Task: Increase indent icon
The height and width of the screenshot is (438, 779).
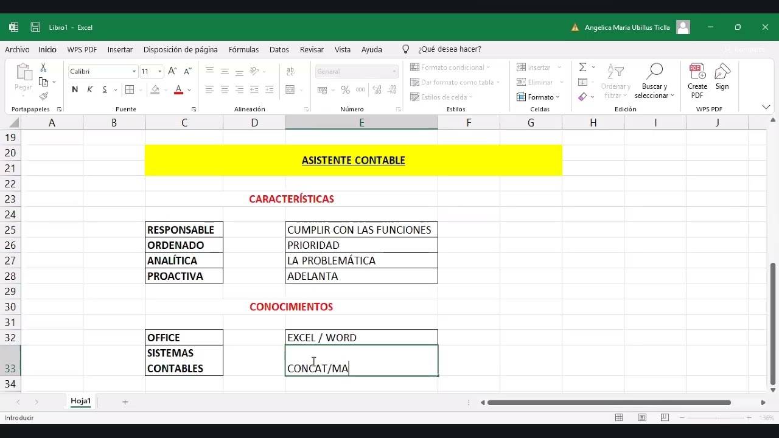Action: pyautogui.click(x=269, y=89)
